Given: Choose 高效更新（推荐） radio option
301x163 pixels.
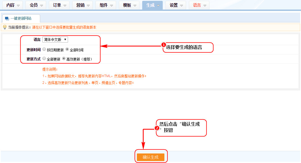Looking at the screenshot, I should 64,59.
